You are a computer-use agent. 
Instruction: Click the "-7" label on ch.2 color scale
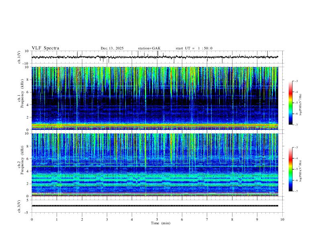pyautogui.click(x=296, y=191)
